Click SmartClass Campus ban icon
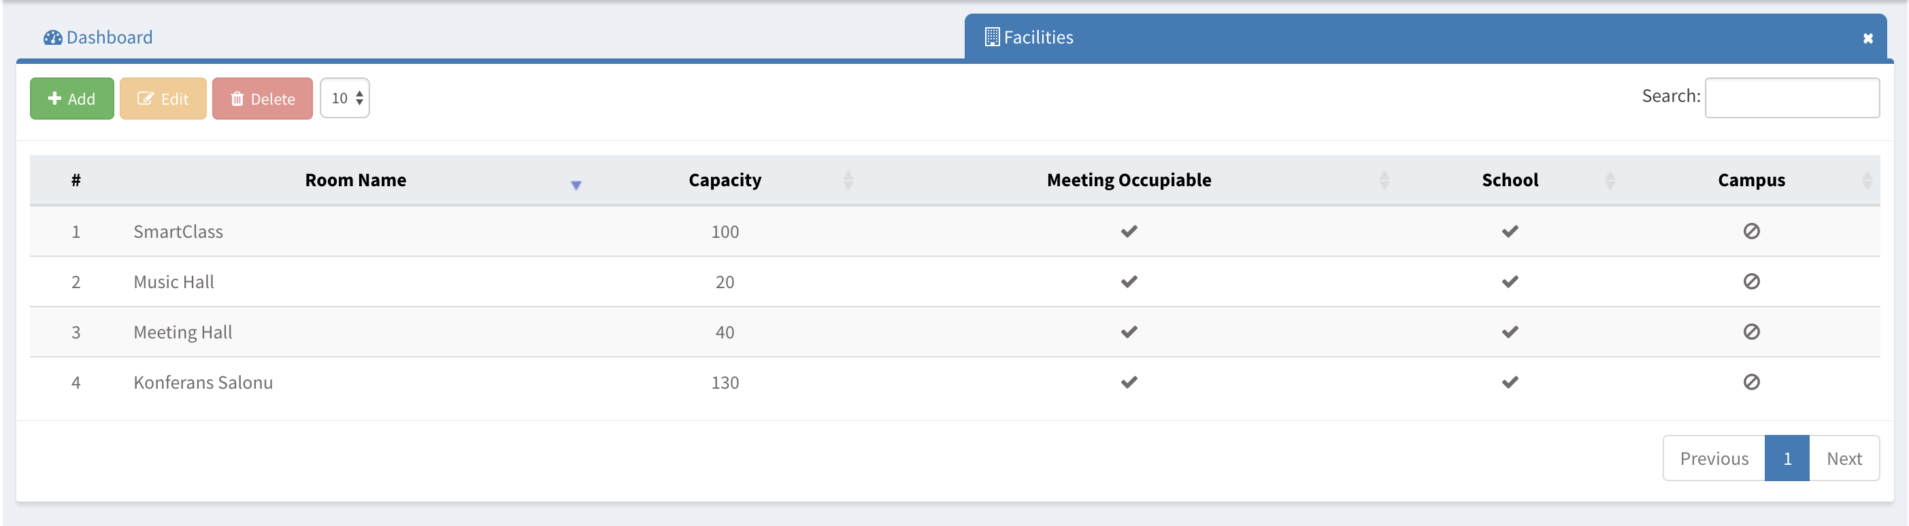Image resolution: width=1909 pixels, height=526 pixels. coord(1750,232)
